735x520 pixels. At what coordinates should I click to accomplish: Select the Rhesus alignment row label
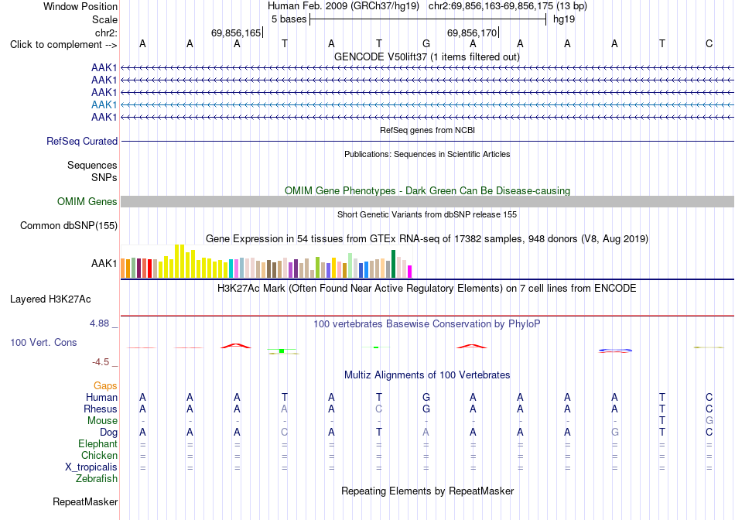[x=101, y=409]
